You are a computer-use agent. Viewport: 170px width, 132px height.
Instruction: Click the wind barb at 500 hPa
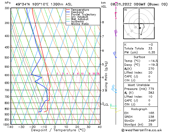115,55
